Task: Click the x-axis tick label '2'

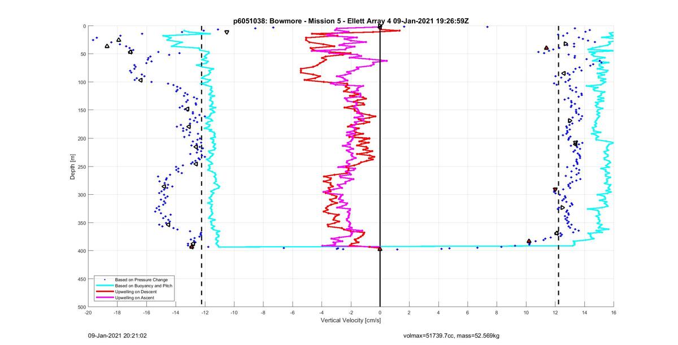Action: [x=409, y=312]
